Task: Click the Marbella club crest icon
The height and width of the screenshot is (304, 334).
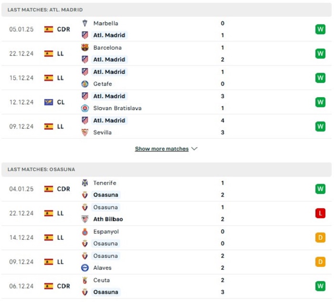Action: click(85, 23)
